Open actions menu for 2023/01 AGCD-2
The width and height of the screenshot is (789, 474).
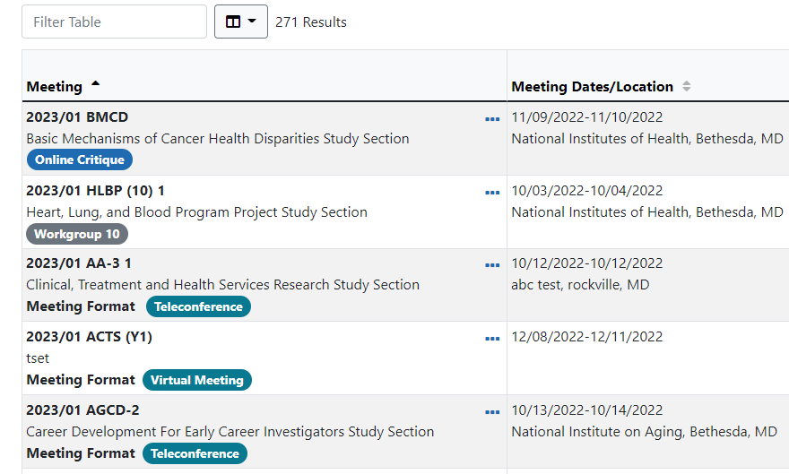click(492, 412)
